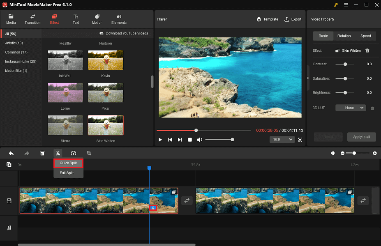Add a new track to timeline
Image resolution: width=381 pixels, height=246 pixels.
[9, 165]
